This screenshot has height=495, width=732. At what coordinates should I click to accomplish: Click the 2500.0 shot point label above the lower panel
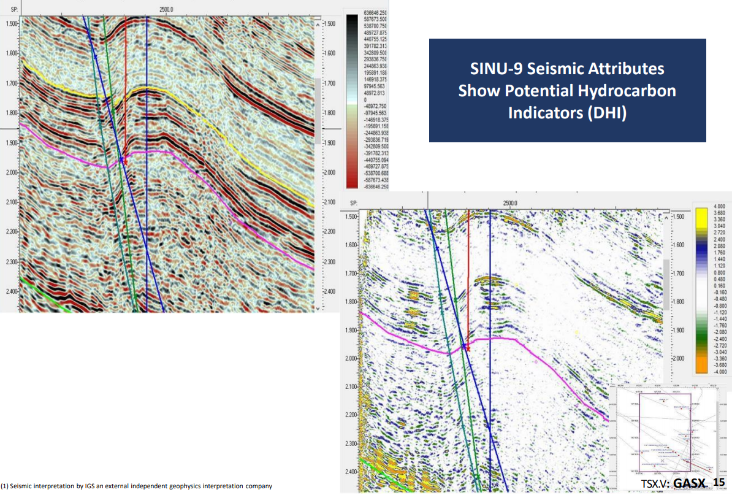point(510,203)
